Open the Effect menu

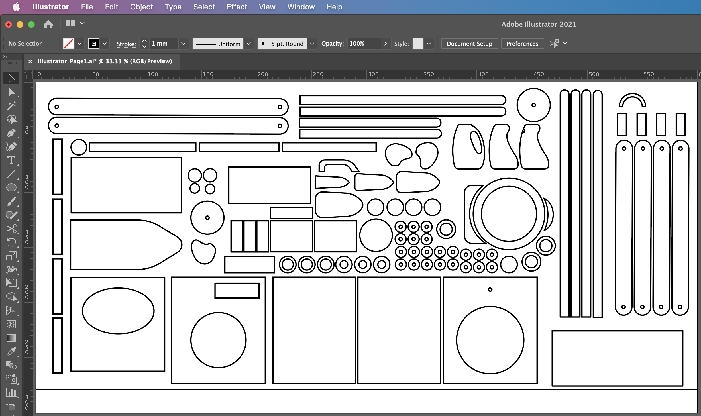coord(237,7)
